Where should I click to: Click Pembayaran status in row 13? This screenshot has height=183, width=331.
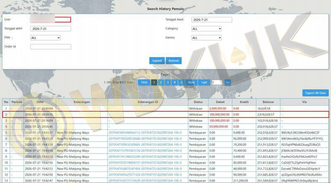[197, 181]
